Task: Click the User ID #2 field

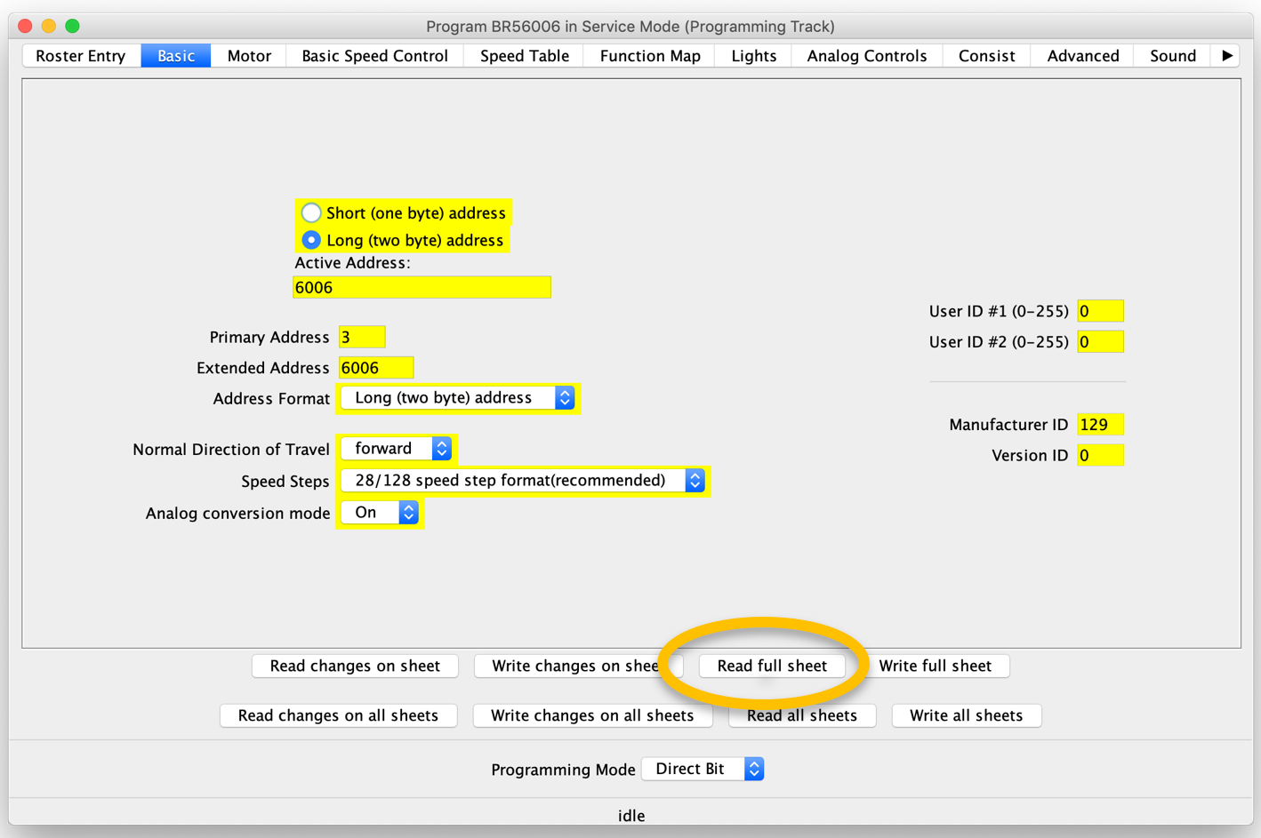Action: click(x=1100, y=341)
